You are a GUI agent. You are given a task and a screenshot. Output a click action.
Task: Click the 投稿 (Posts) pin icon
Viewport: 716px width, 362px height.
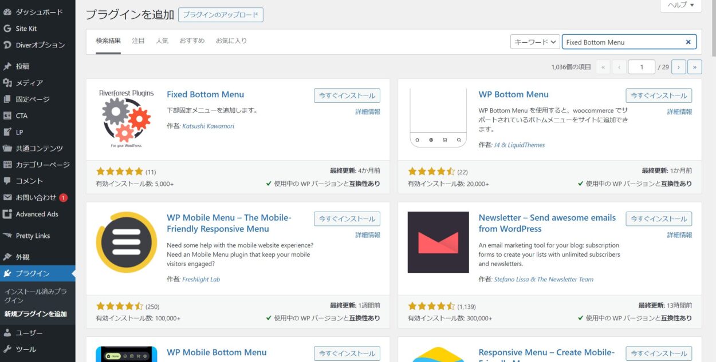tap(8, 66)
